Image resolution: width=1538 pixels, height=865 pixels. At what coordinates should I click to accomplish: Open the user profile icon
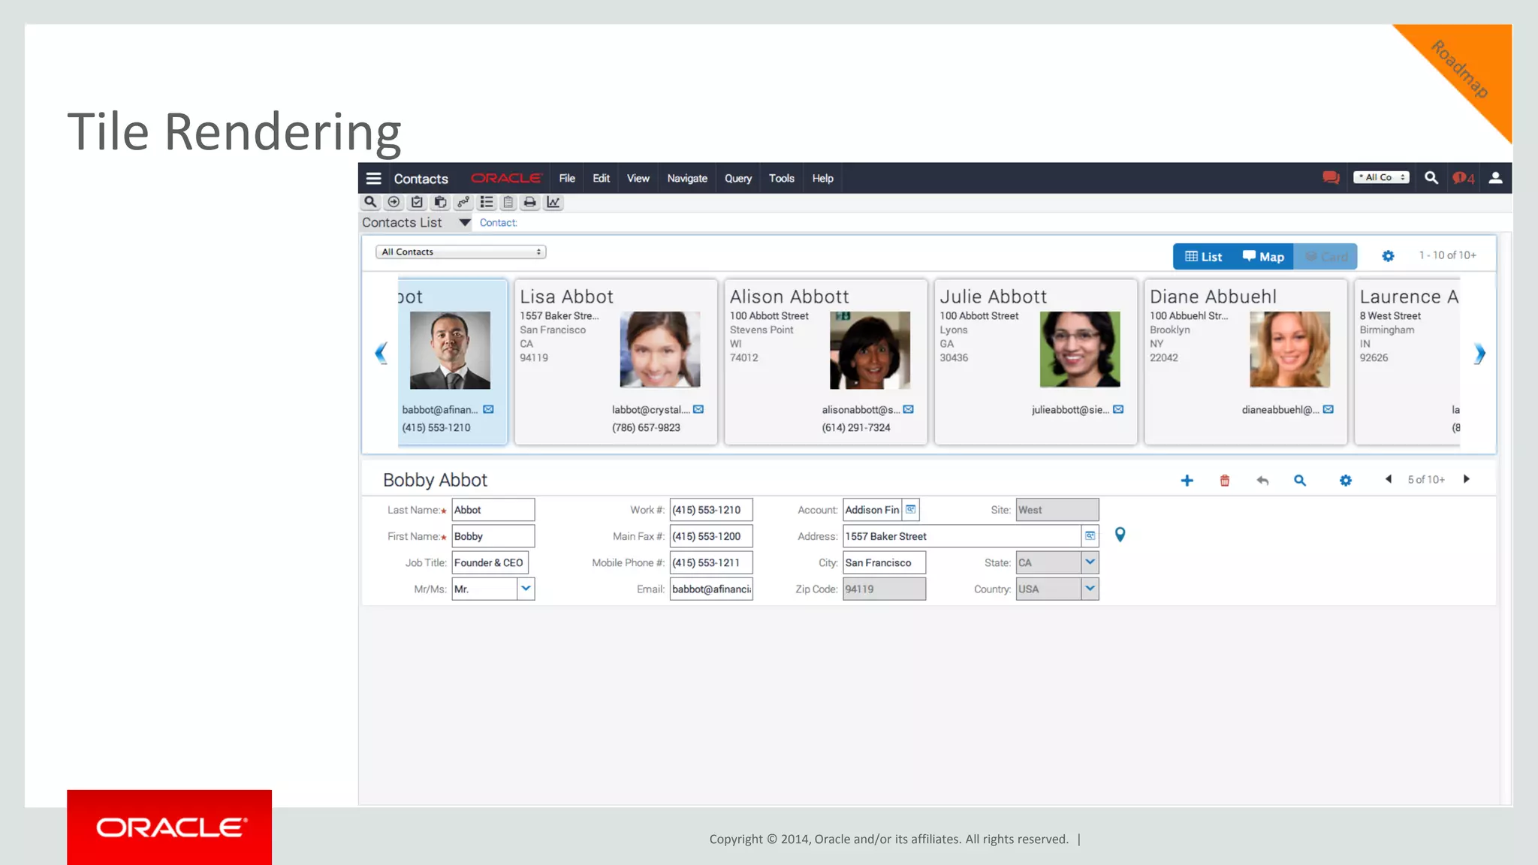pyautogui.click(x=1495, y=178)
